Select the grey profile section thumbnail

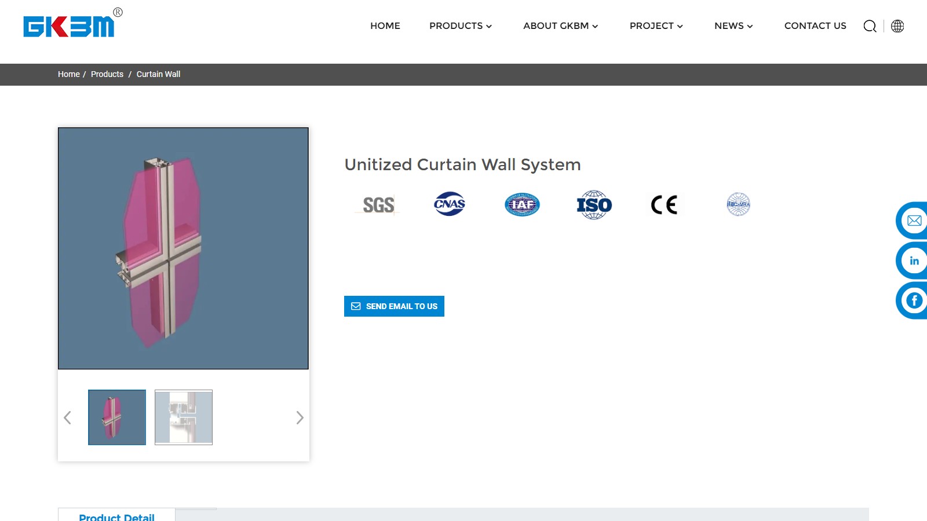coord(184,417)
